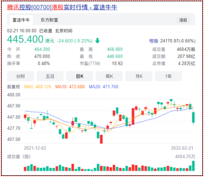Select the 月K chart view
The image size is (204, 177).
click(139, 76)
